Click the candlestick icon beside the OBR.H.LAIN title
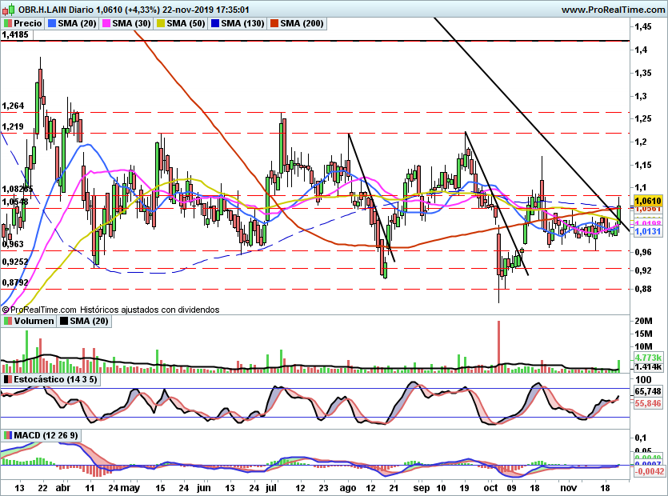Image resolution: width=668 pixels, height=496 pixels. (6, 10)
